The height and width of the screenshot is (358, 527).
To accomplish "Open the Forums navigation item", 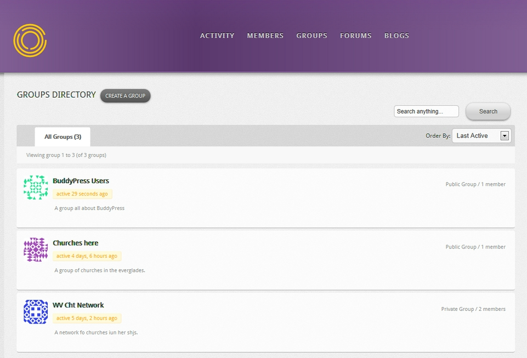I will pos(355,36).
